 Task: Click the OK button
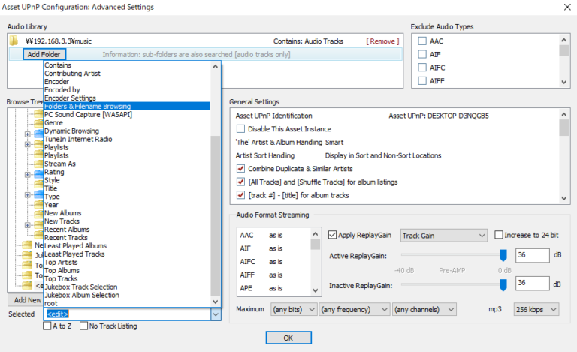[288, 338]
